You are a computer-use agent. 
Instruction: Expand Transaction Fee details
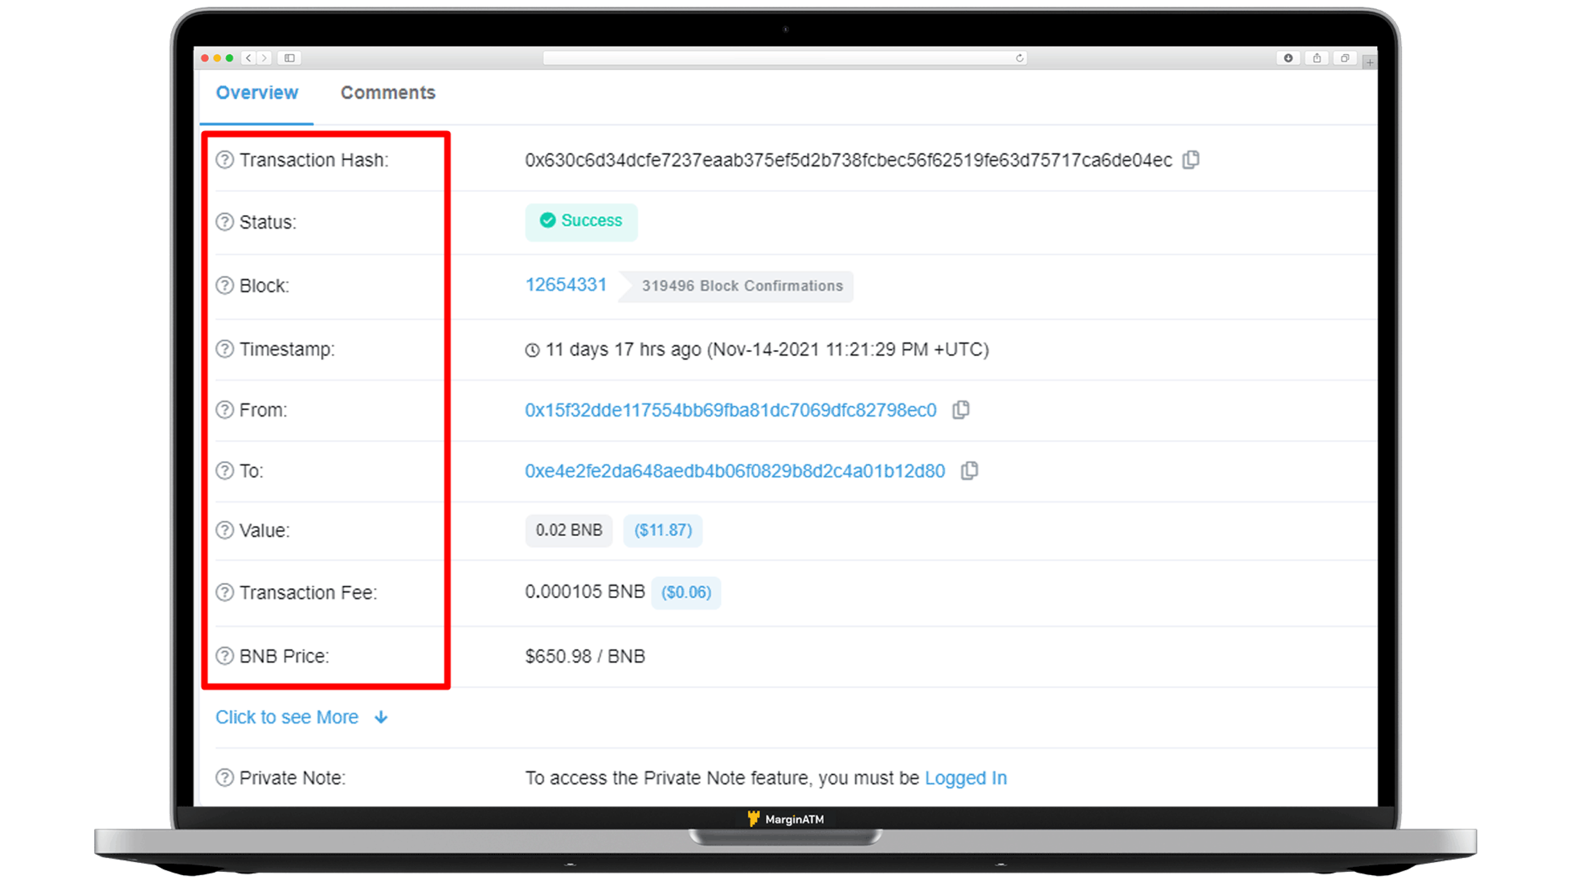pos(225,592)
